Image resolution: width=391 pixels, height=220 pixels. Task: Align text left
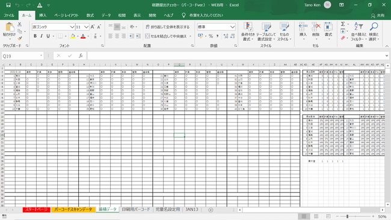pos(111,36)
